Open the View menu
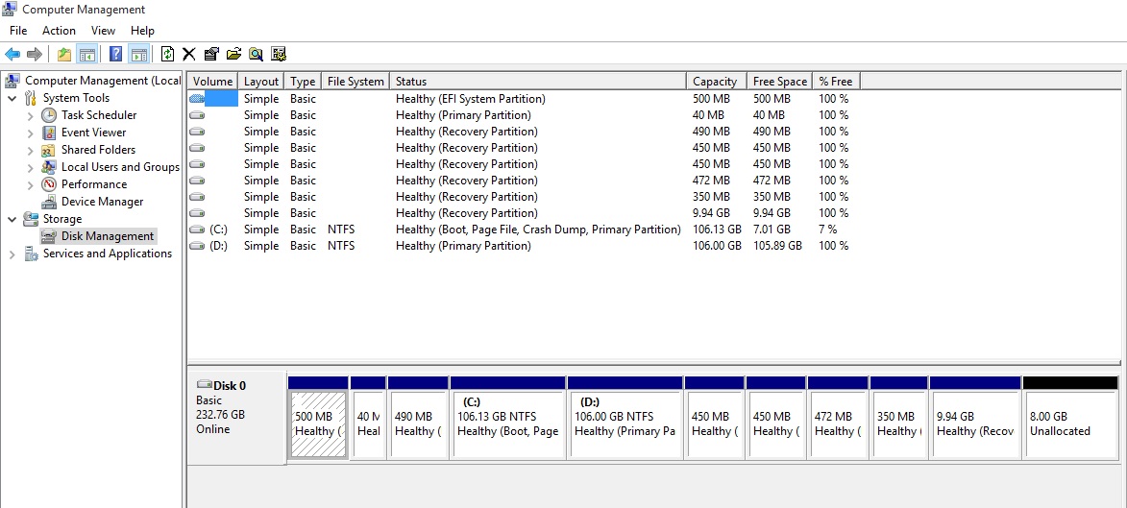Screen dimensions: 1127x508 [x=103, y=30]
